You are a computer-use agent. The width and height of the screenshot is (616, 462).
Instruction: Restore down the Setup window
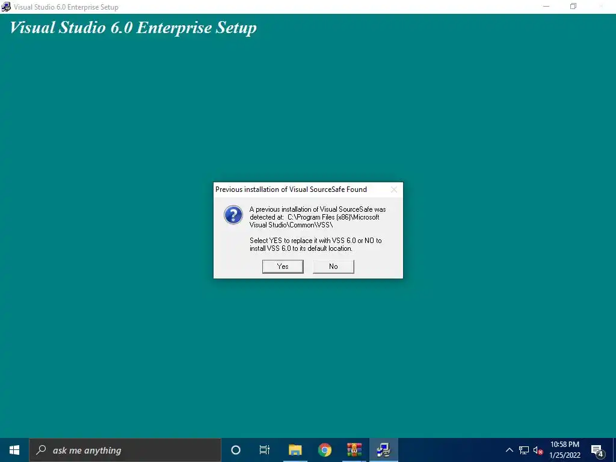pyautogui.click(x=573, y=7)
